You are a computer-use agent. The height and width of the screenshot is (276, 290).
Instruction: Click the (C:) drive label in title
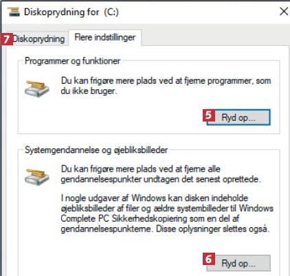pos(111,12)
